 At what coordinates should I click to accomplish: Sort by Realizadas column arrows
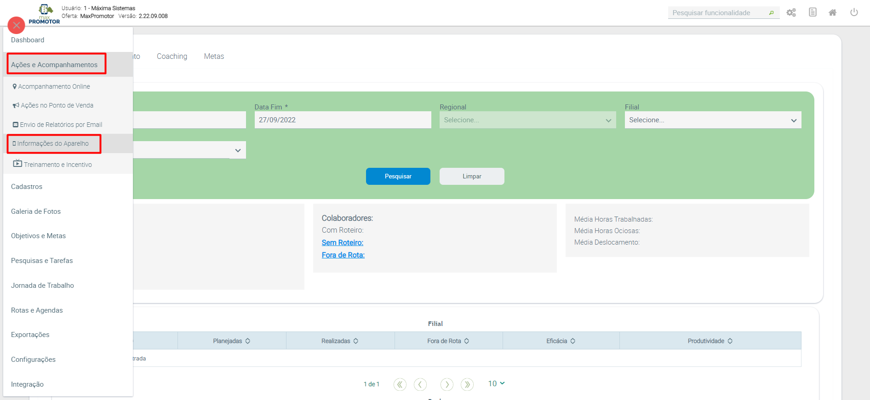pyautogui.click(x=355, y=341)
